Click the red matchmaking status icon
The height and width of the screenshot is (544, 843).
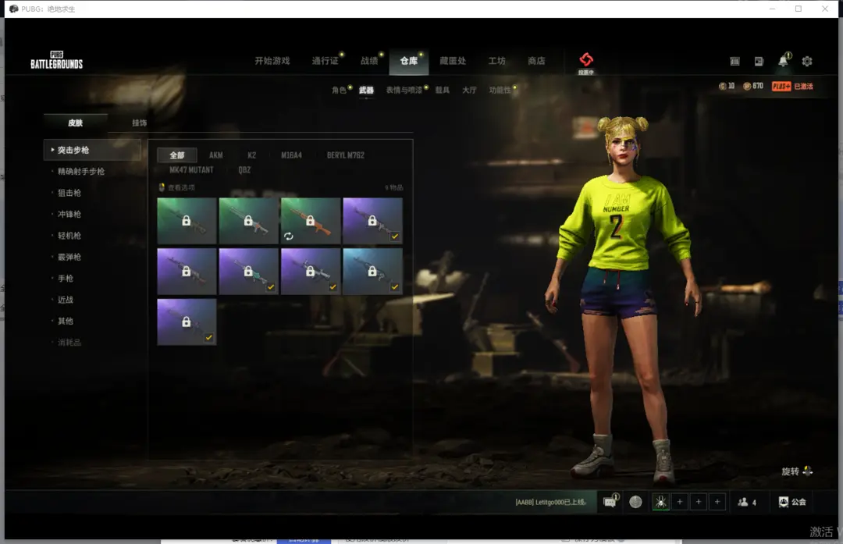coord(586,59)
